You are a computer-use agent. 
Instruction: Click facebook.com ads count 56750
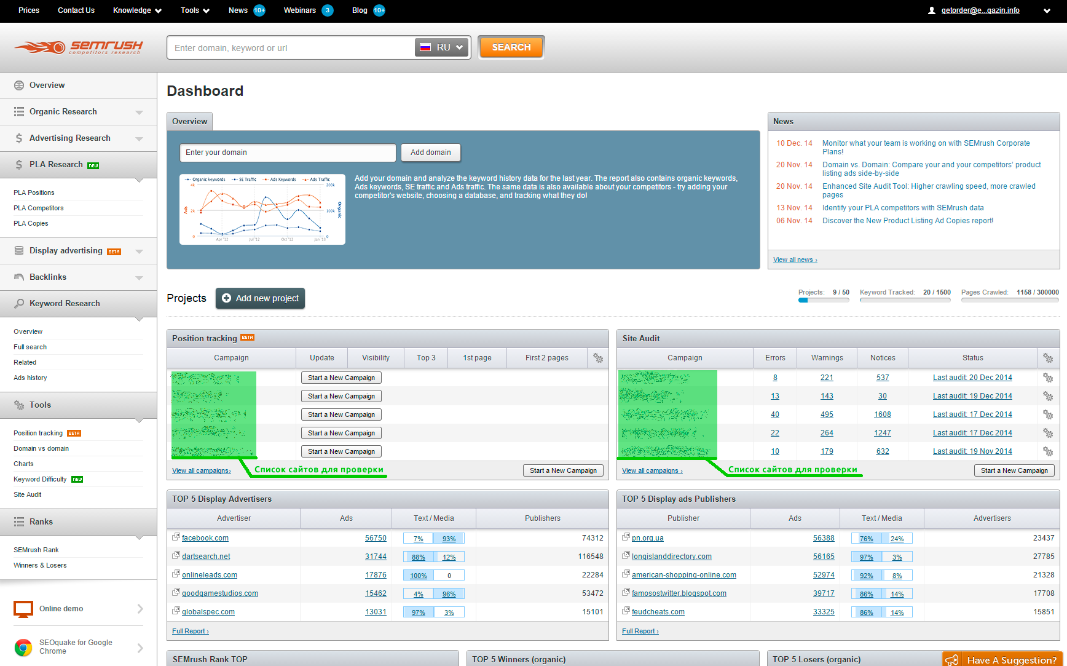point(376,538)
